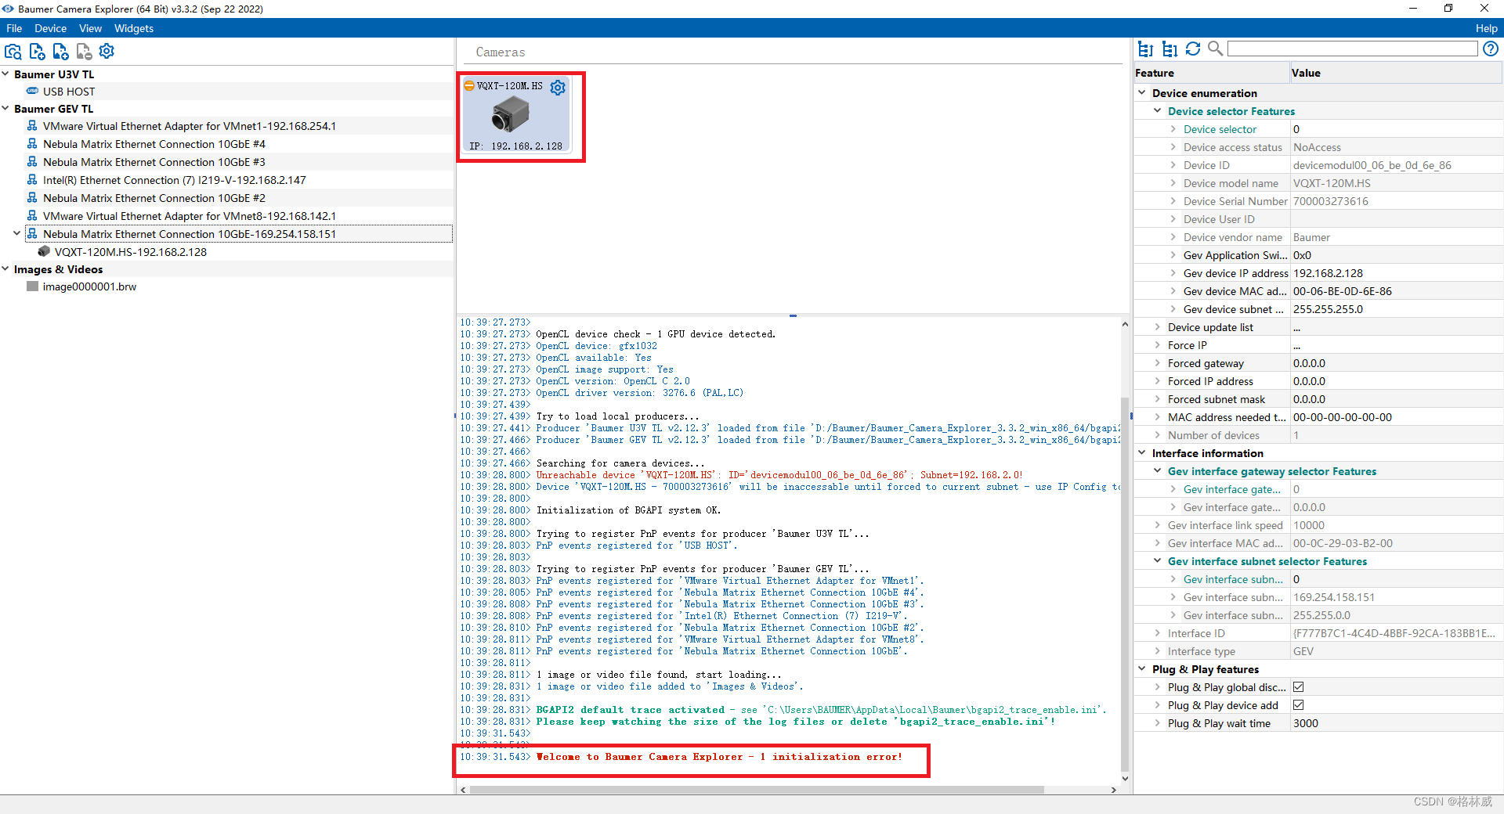
Task: Collapse the Interface information category
Action: 1142,453
